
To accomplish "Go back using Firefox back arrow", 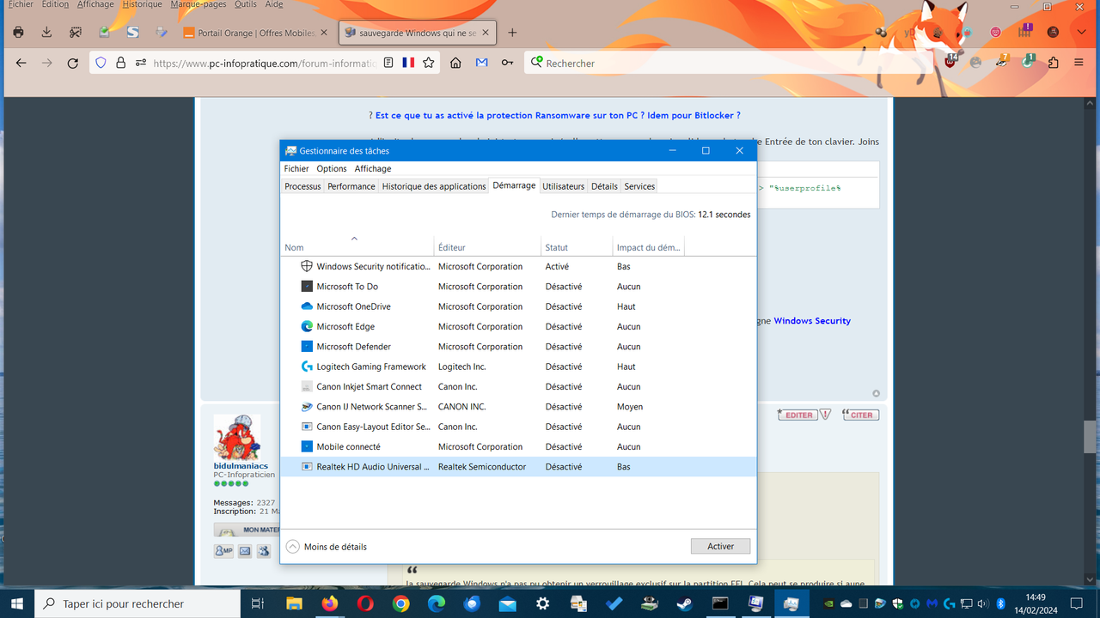I will click(x=21, y=63).
